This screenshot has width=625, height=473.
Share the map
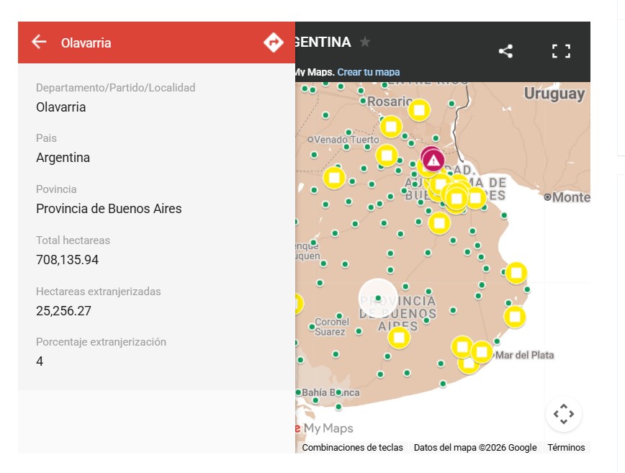point(505,51)
